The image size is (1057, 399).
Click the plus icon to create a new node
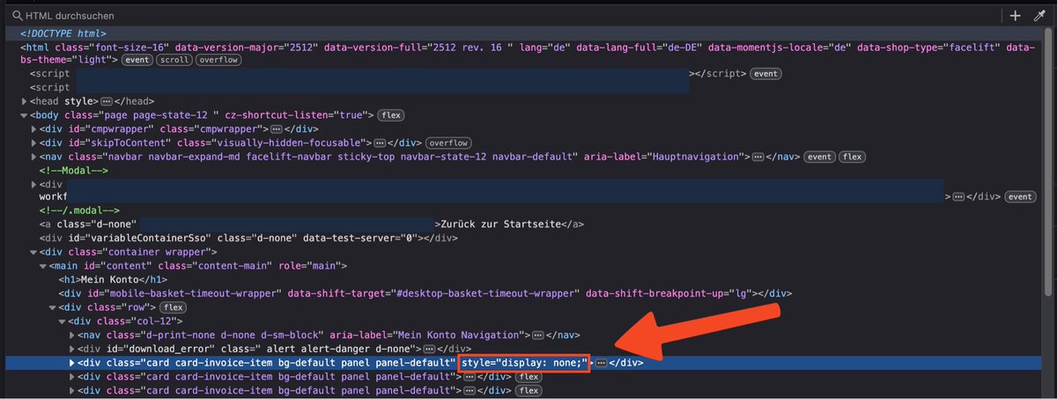point(1015,16)
